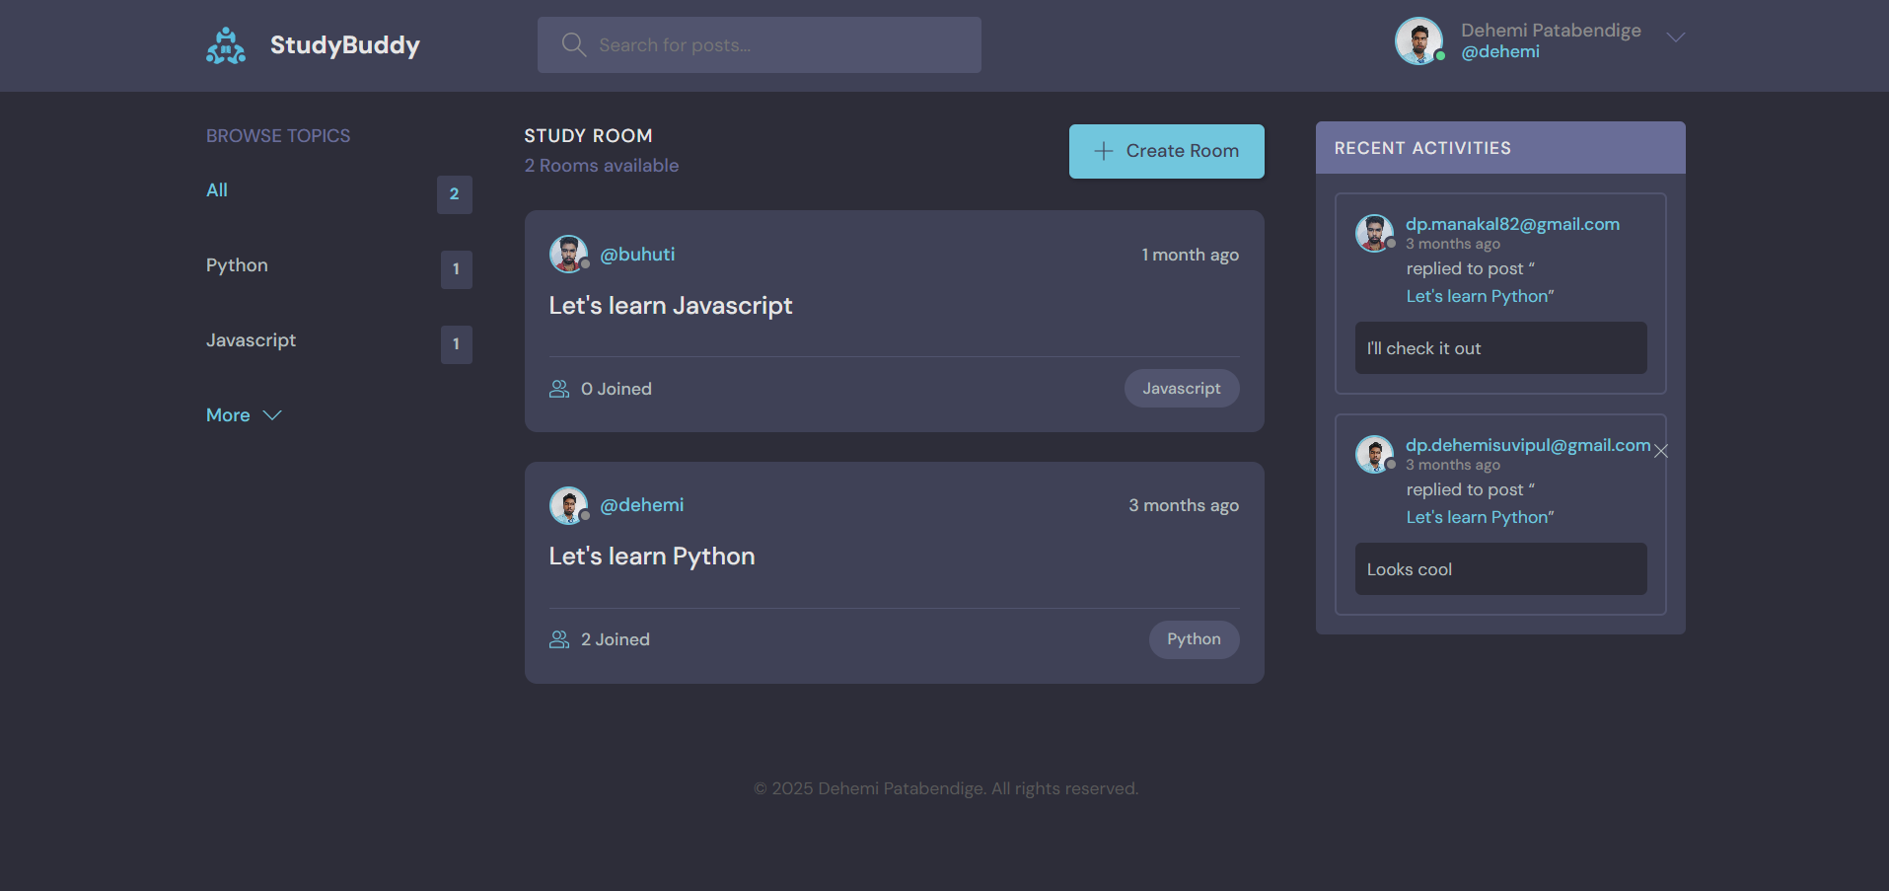
Task: Click participants icon next to 2 Joined
Action: click(559, 639)
